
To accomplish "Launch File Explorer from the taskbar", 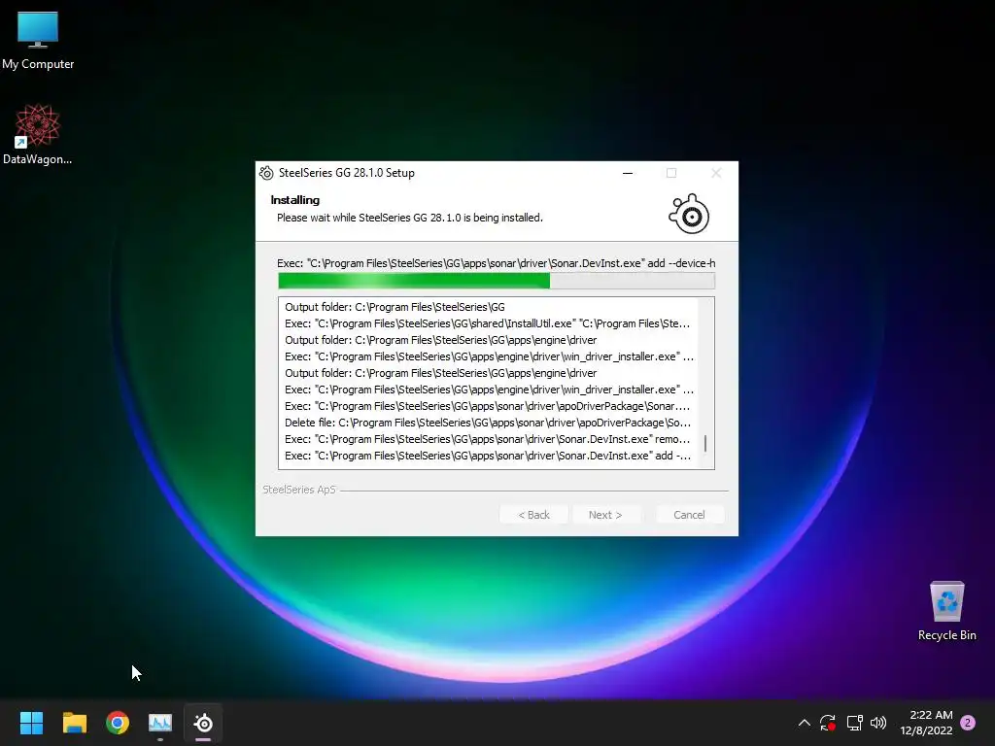I will (x=74, y=723).
